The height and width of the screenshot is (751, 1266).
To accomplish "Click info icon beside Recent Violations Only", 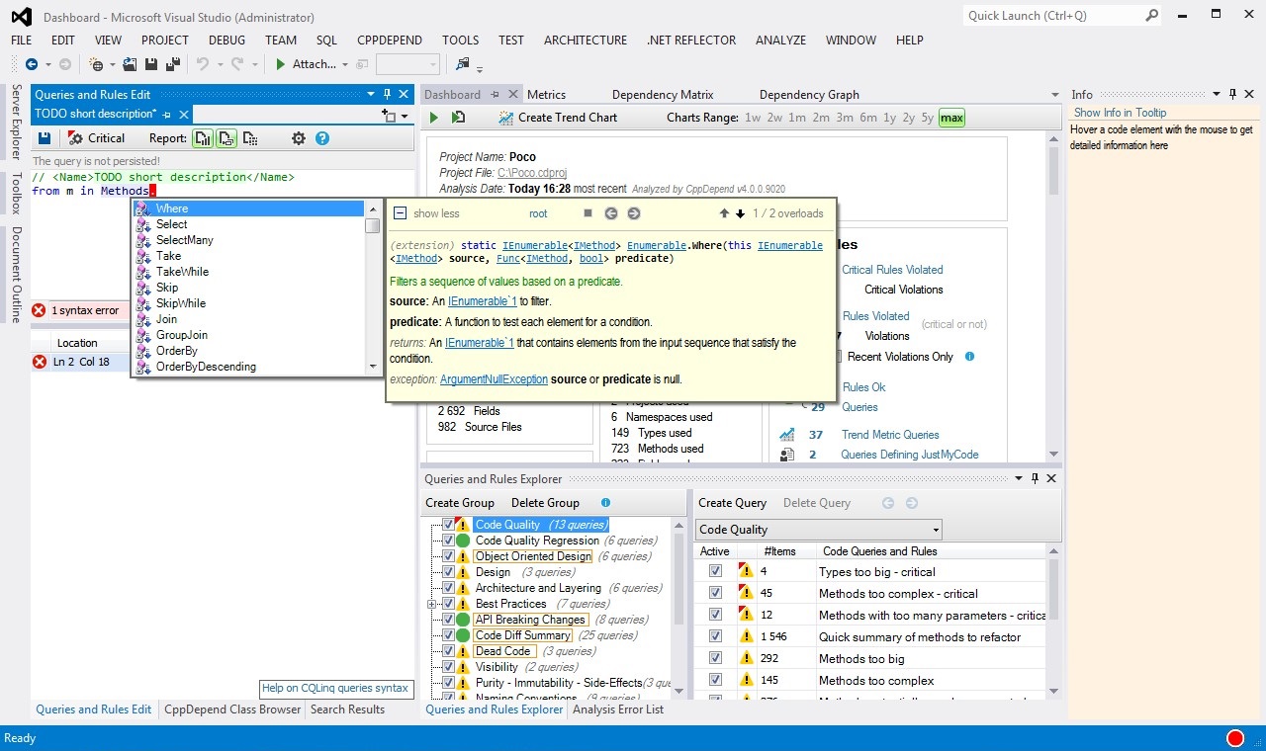I will [969, 357].
